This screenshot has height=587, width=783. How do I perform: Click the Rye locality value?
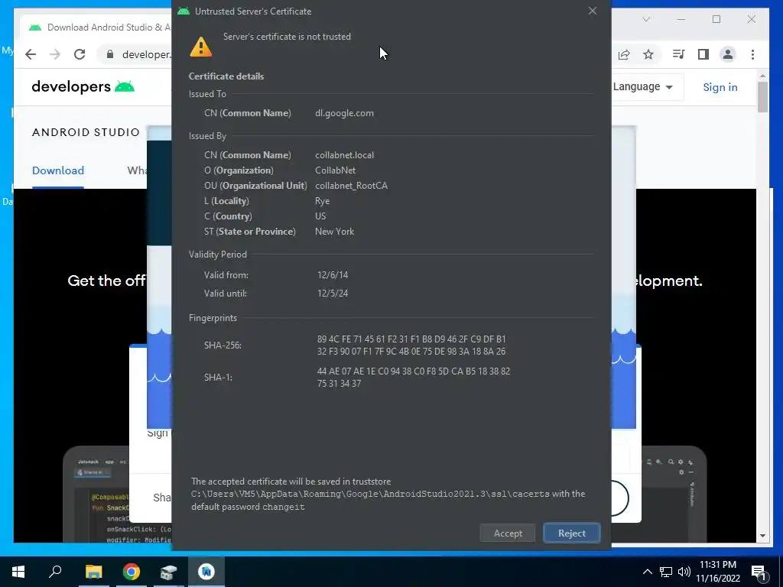pos(322,201)
